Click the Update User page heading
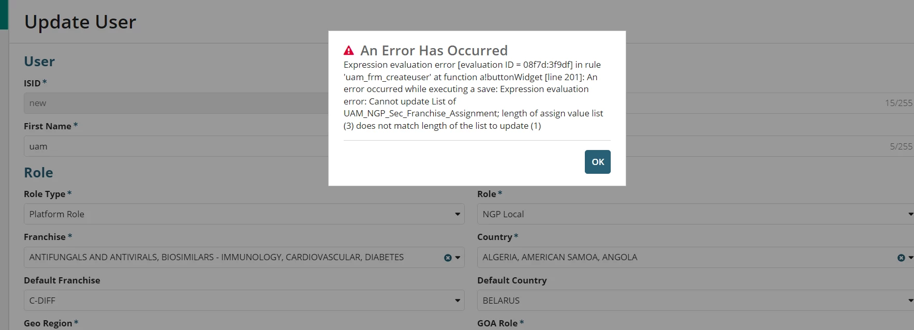 pos(80,22)
